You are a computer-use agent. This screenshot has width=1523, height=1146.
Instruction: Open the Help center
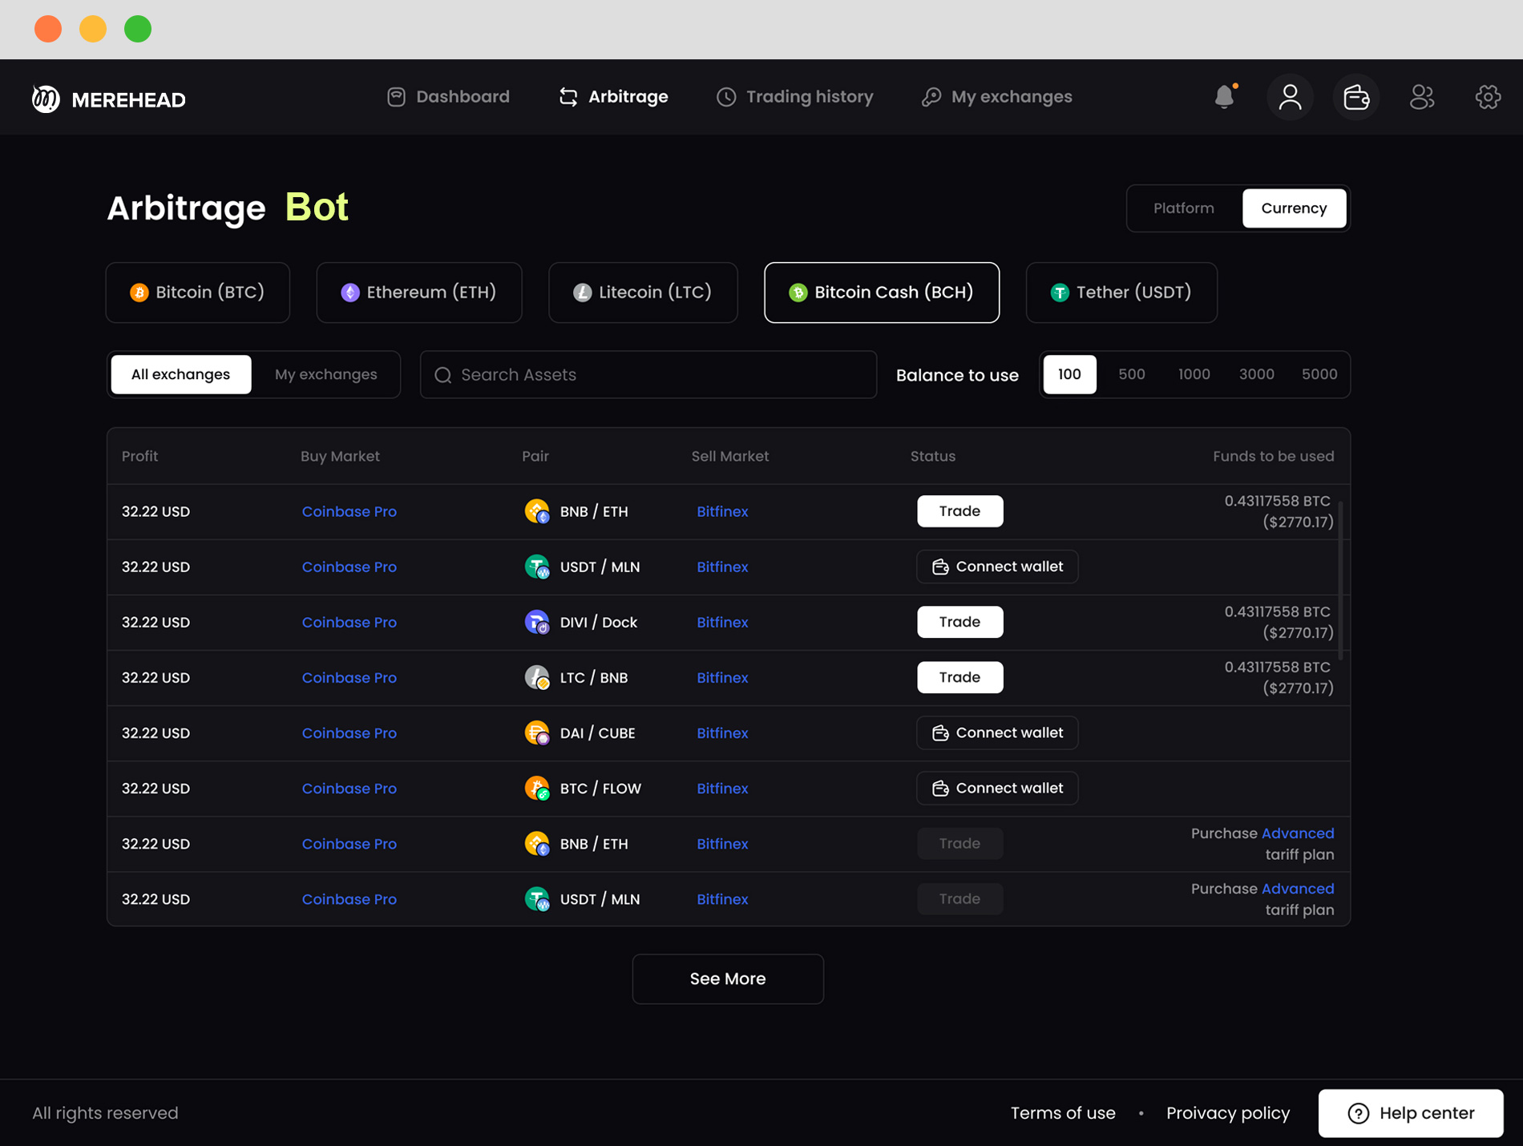pyautogui.click(x=1411, y=1112)
